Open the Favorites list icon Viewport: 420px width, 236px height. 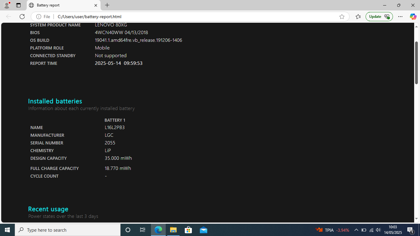pos(358,17)
